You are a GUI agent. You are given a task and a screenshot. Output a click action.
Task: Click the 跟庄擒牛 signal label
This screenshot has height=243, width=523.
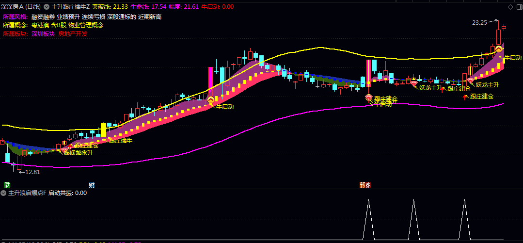[121, 141]
